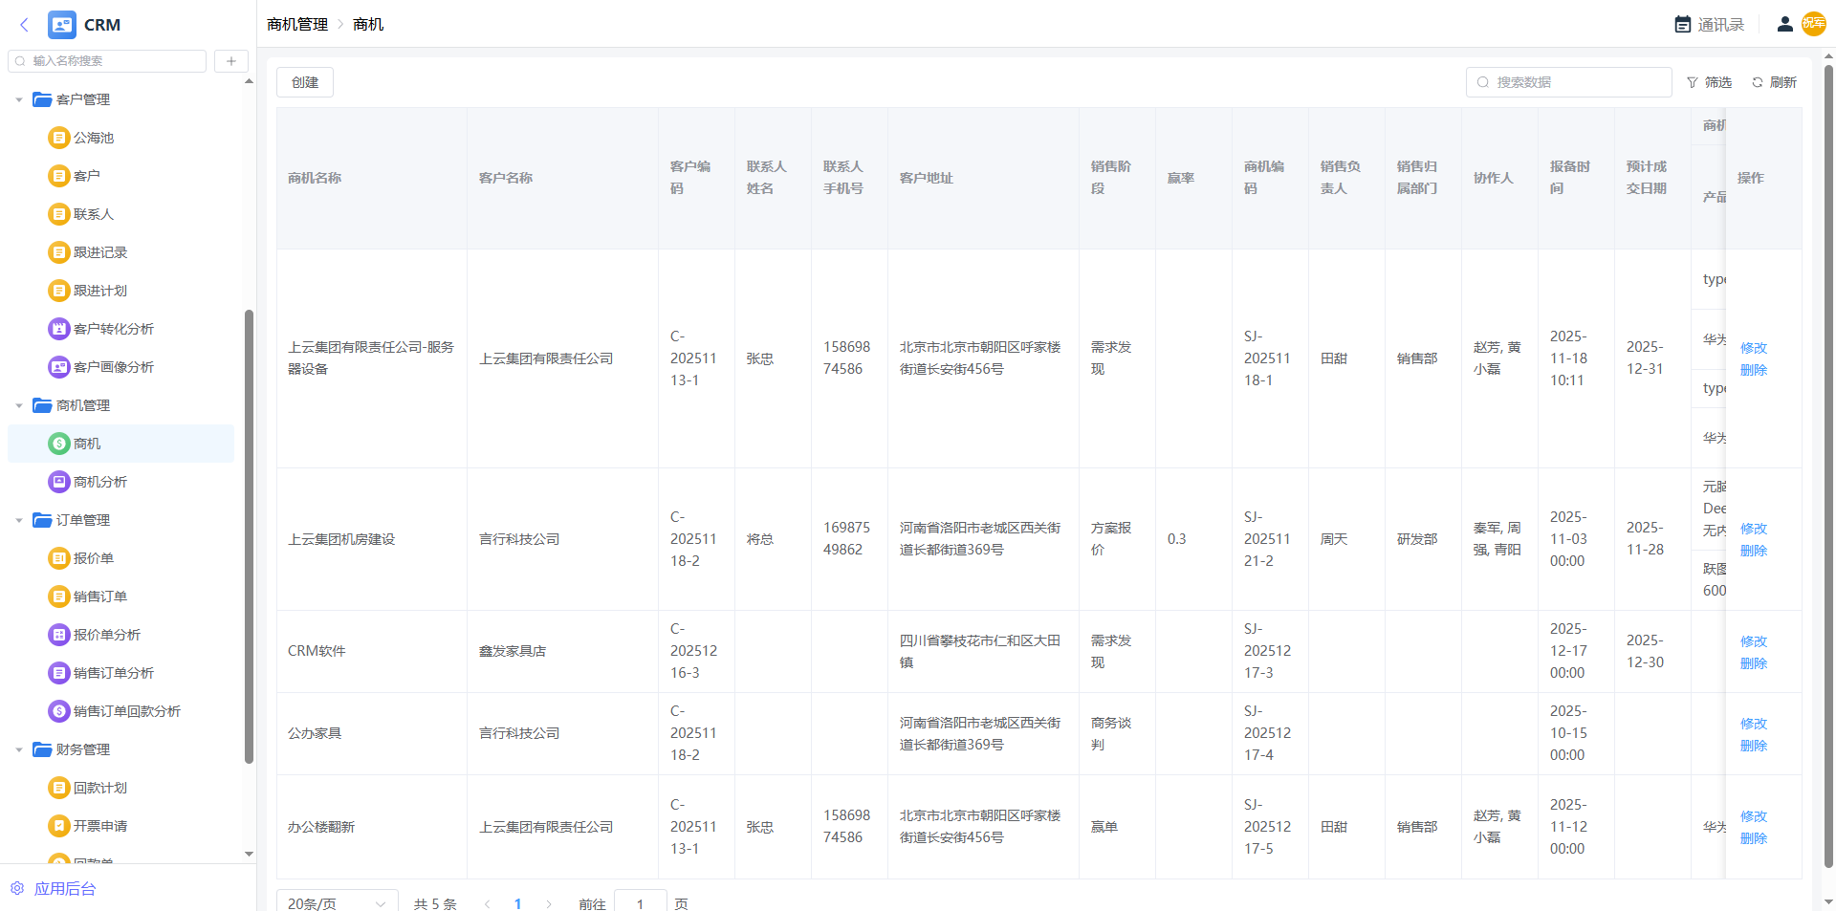Click 删除 for the 办公楼翻新 row
Image resolution: width=1836 pixels, height=911 pixels.
1753,838
